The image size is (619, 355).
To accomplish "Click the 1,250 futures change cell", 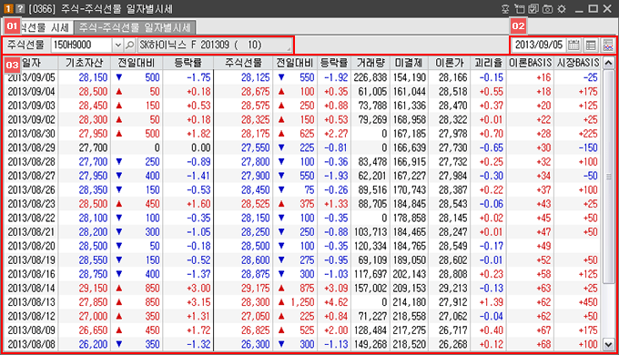I will click(x=295, y=302).
